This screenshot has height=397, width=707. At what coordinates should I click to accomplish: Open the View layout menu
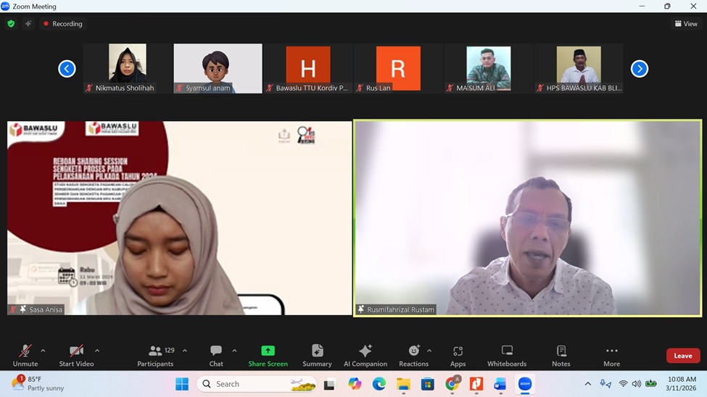(x=686, y=24)
